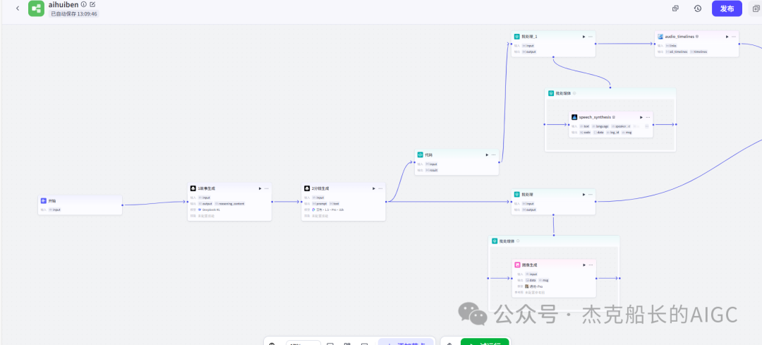Run the 代码 node
Screen dimensions: 762x345
click(x=487, y=155)
